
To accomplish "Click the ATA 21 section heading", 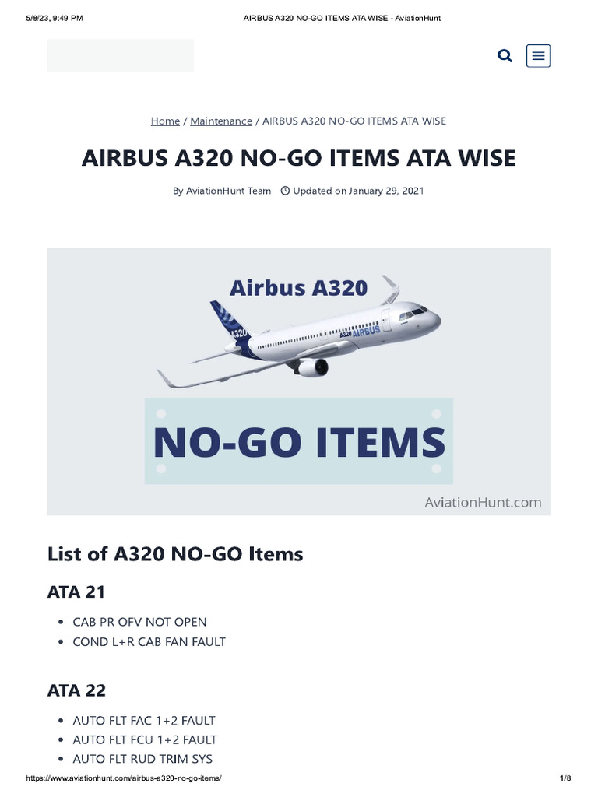I will (76, 592).
